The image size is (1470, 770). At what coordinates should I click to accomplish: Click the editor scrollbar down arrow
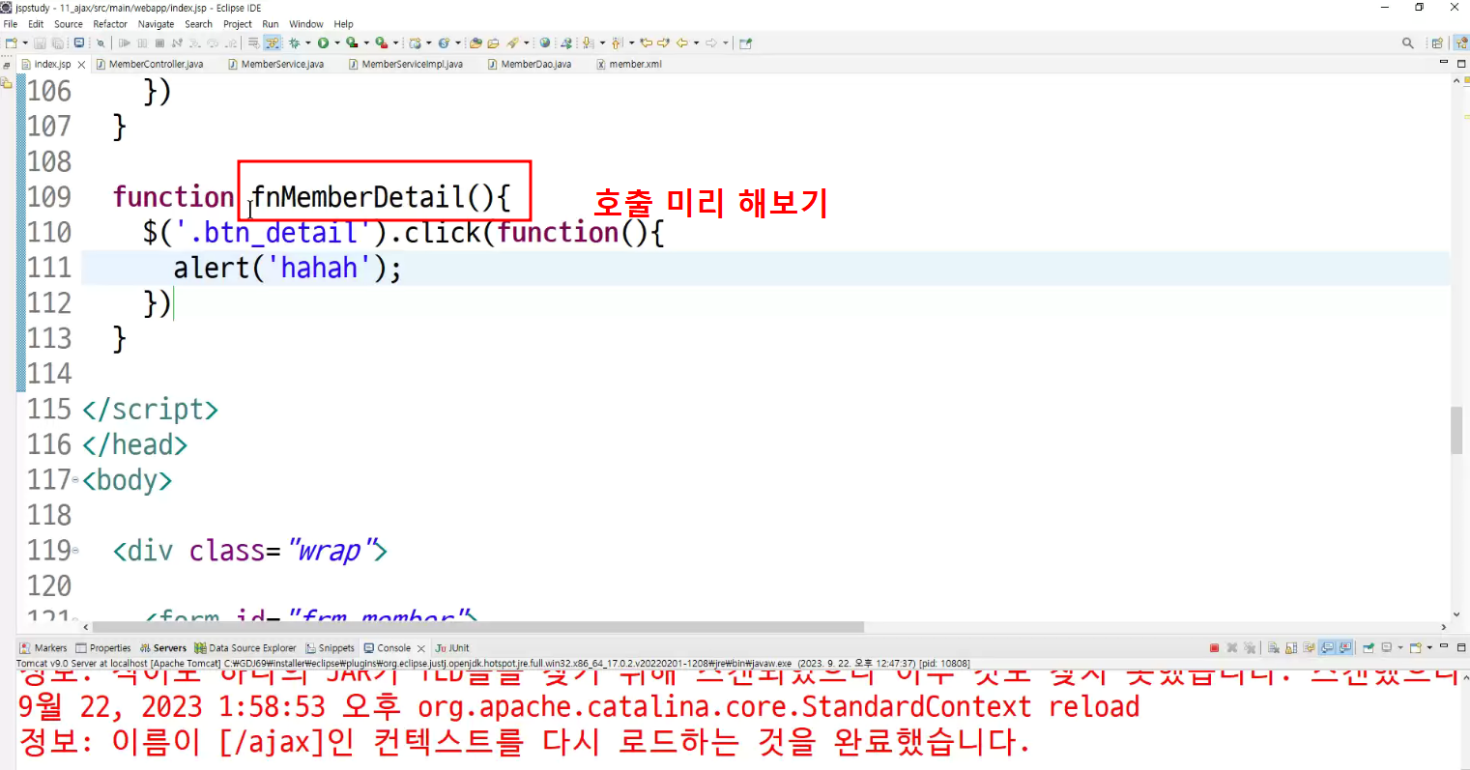click(x=1456, y=614)
